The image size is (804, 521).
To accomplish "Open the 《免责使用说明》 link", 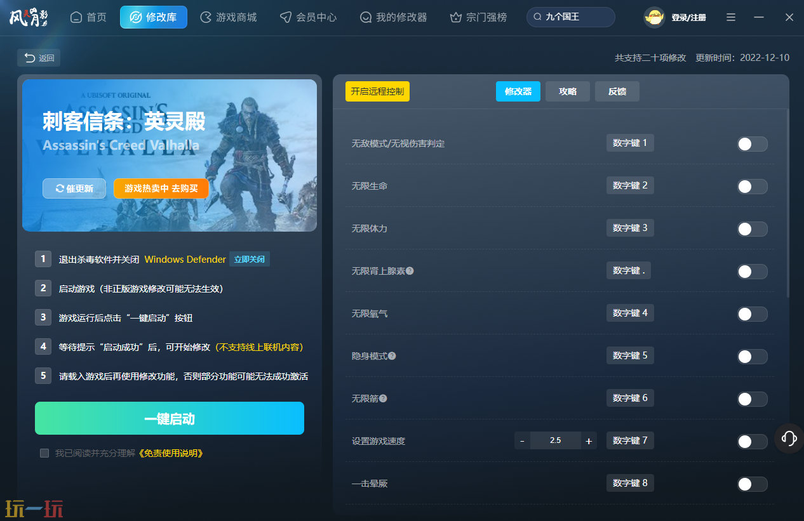I will click(x=170, y=453).
